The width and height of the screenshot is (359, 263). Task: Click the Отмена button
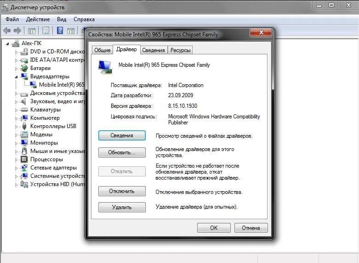pos(251,228)
